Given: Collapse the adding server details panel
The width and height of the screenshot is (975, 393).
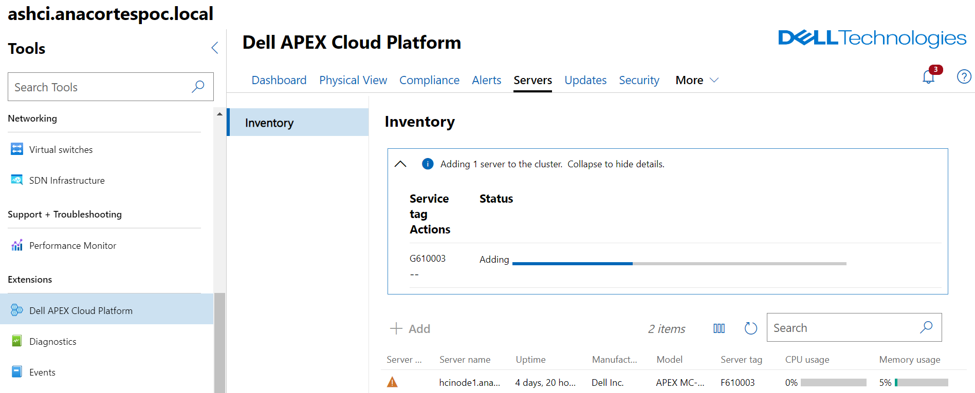Looking at the screenshot, I should [x=400, y=164].
